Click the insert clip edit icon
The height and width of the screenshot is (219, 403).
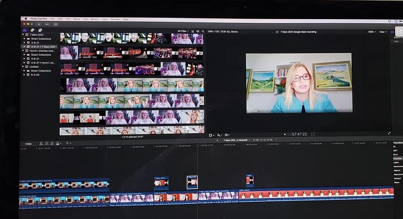47,143
